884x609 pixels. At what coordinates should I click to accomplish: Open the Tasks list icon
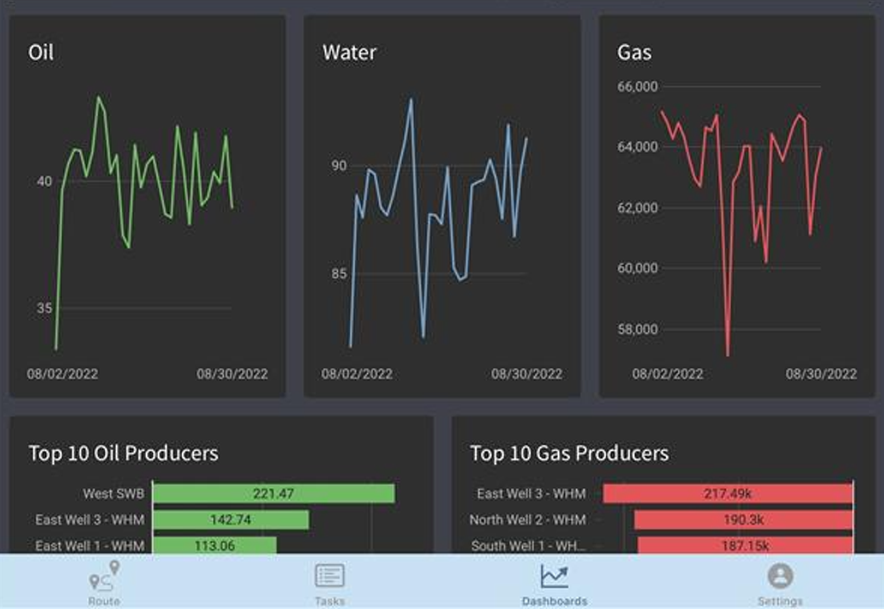pos(330,576)
